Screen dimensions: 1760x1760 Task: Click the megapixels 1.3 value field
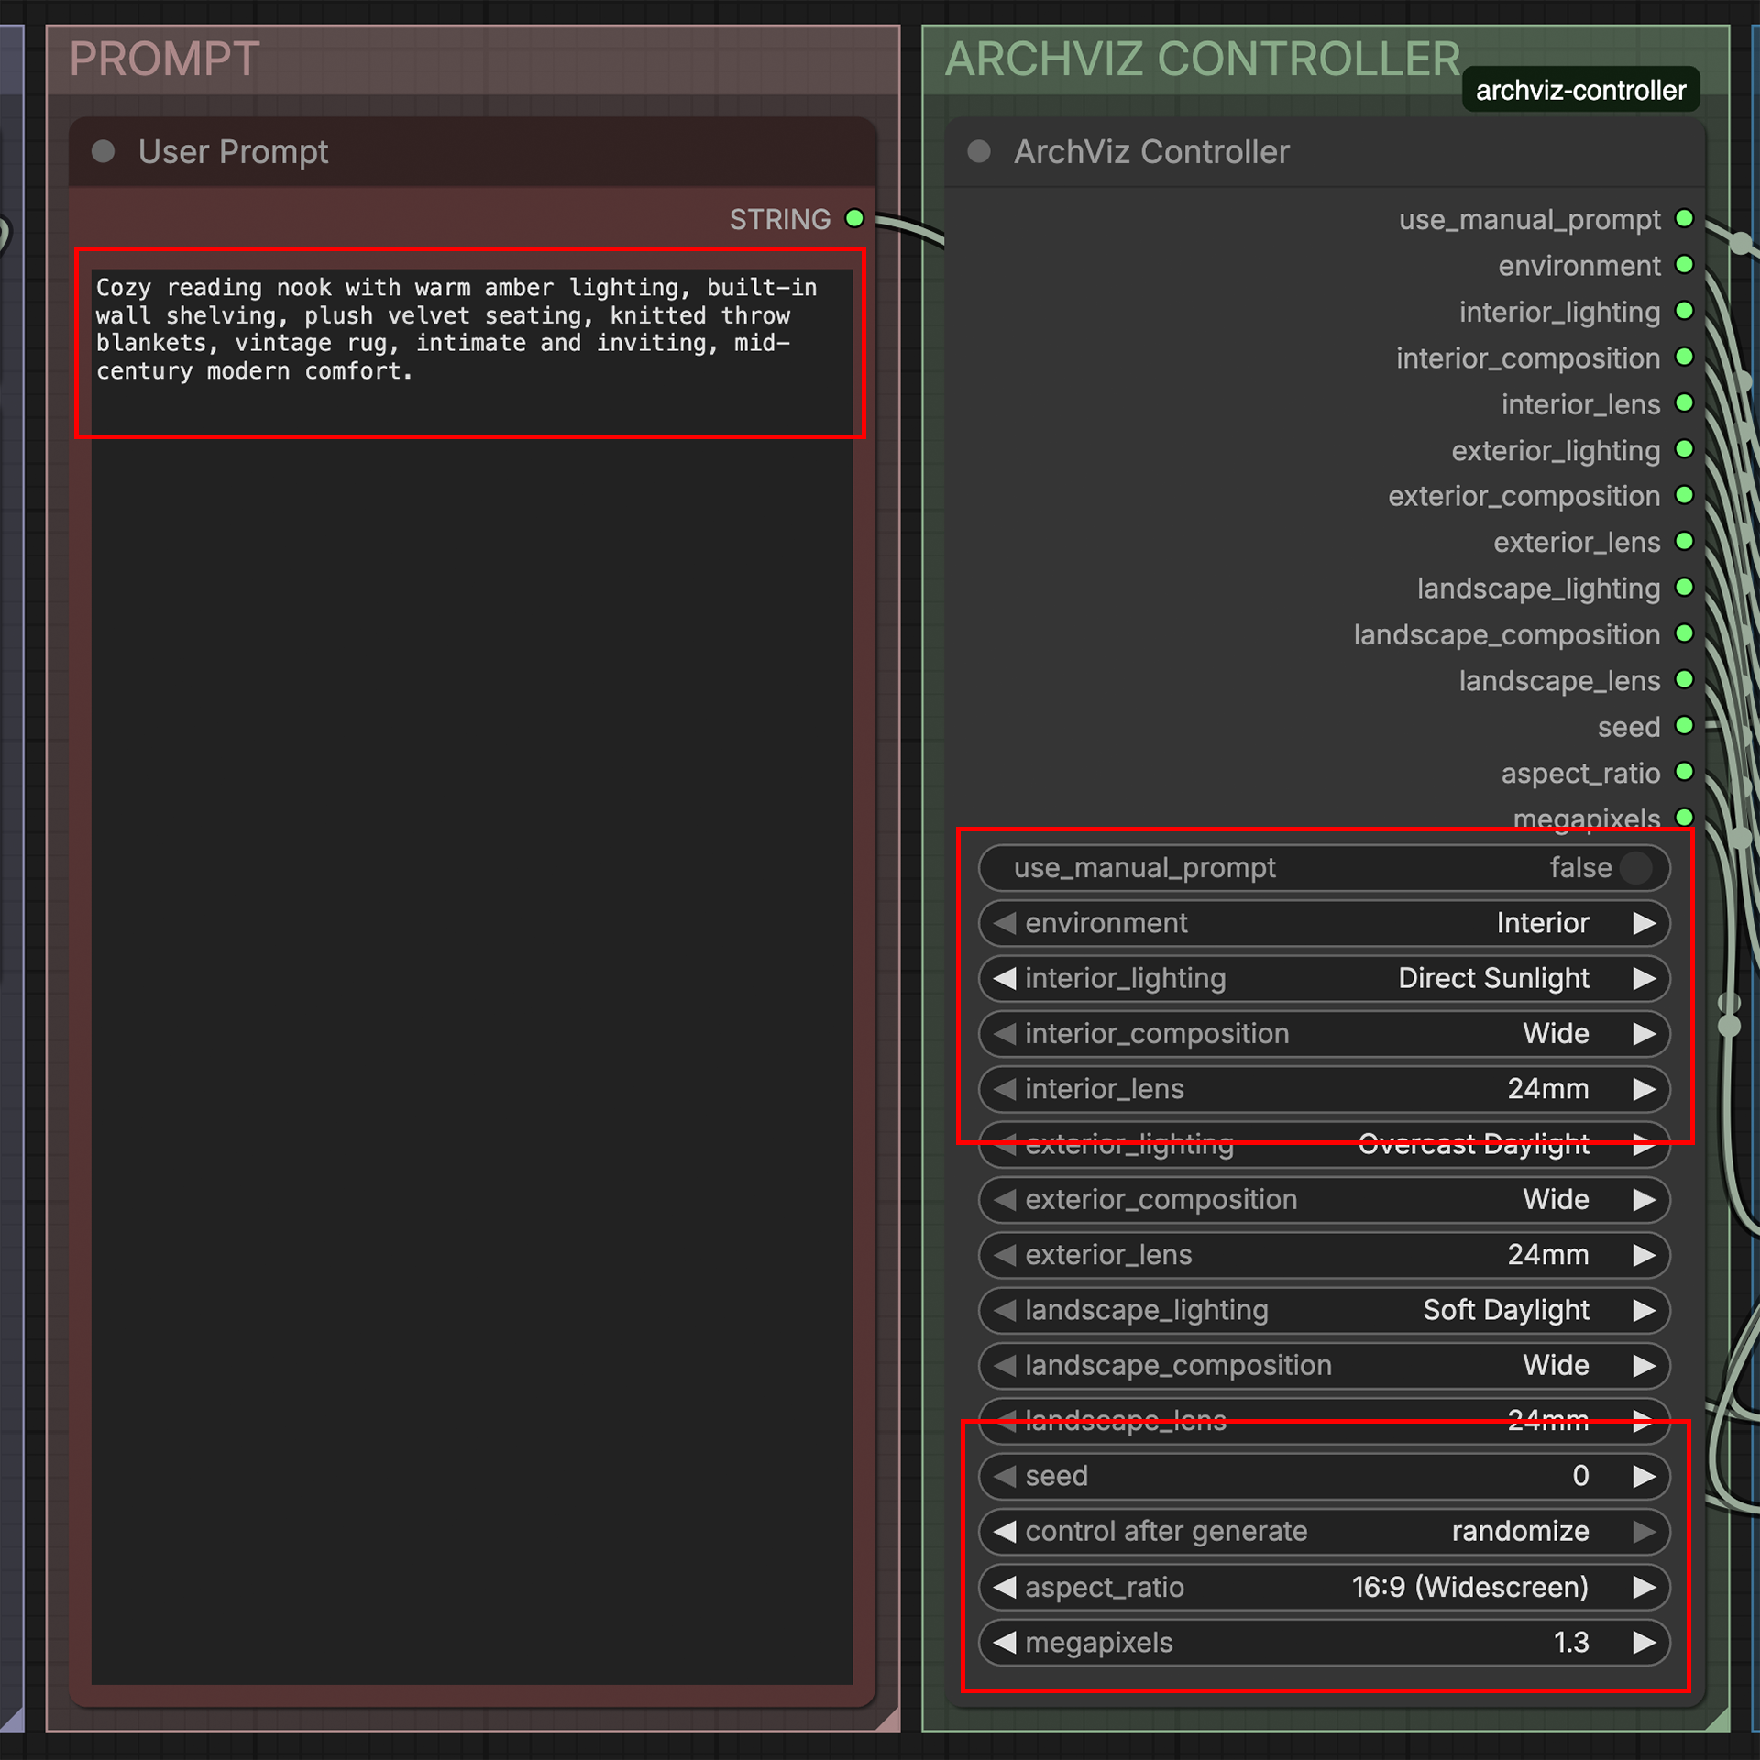pos(1324,1642)
